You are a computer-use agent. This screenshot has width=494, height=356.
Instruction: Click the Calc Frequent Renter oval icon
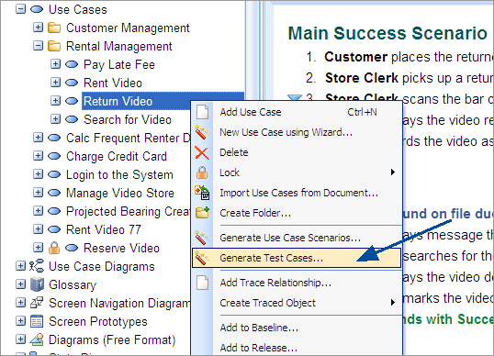click(54, 138)
